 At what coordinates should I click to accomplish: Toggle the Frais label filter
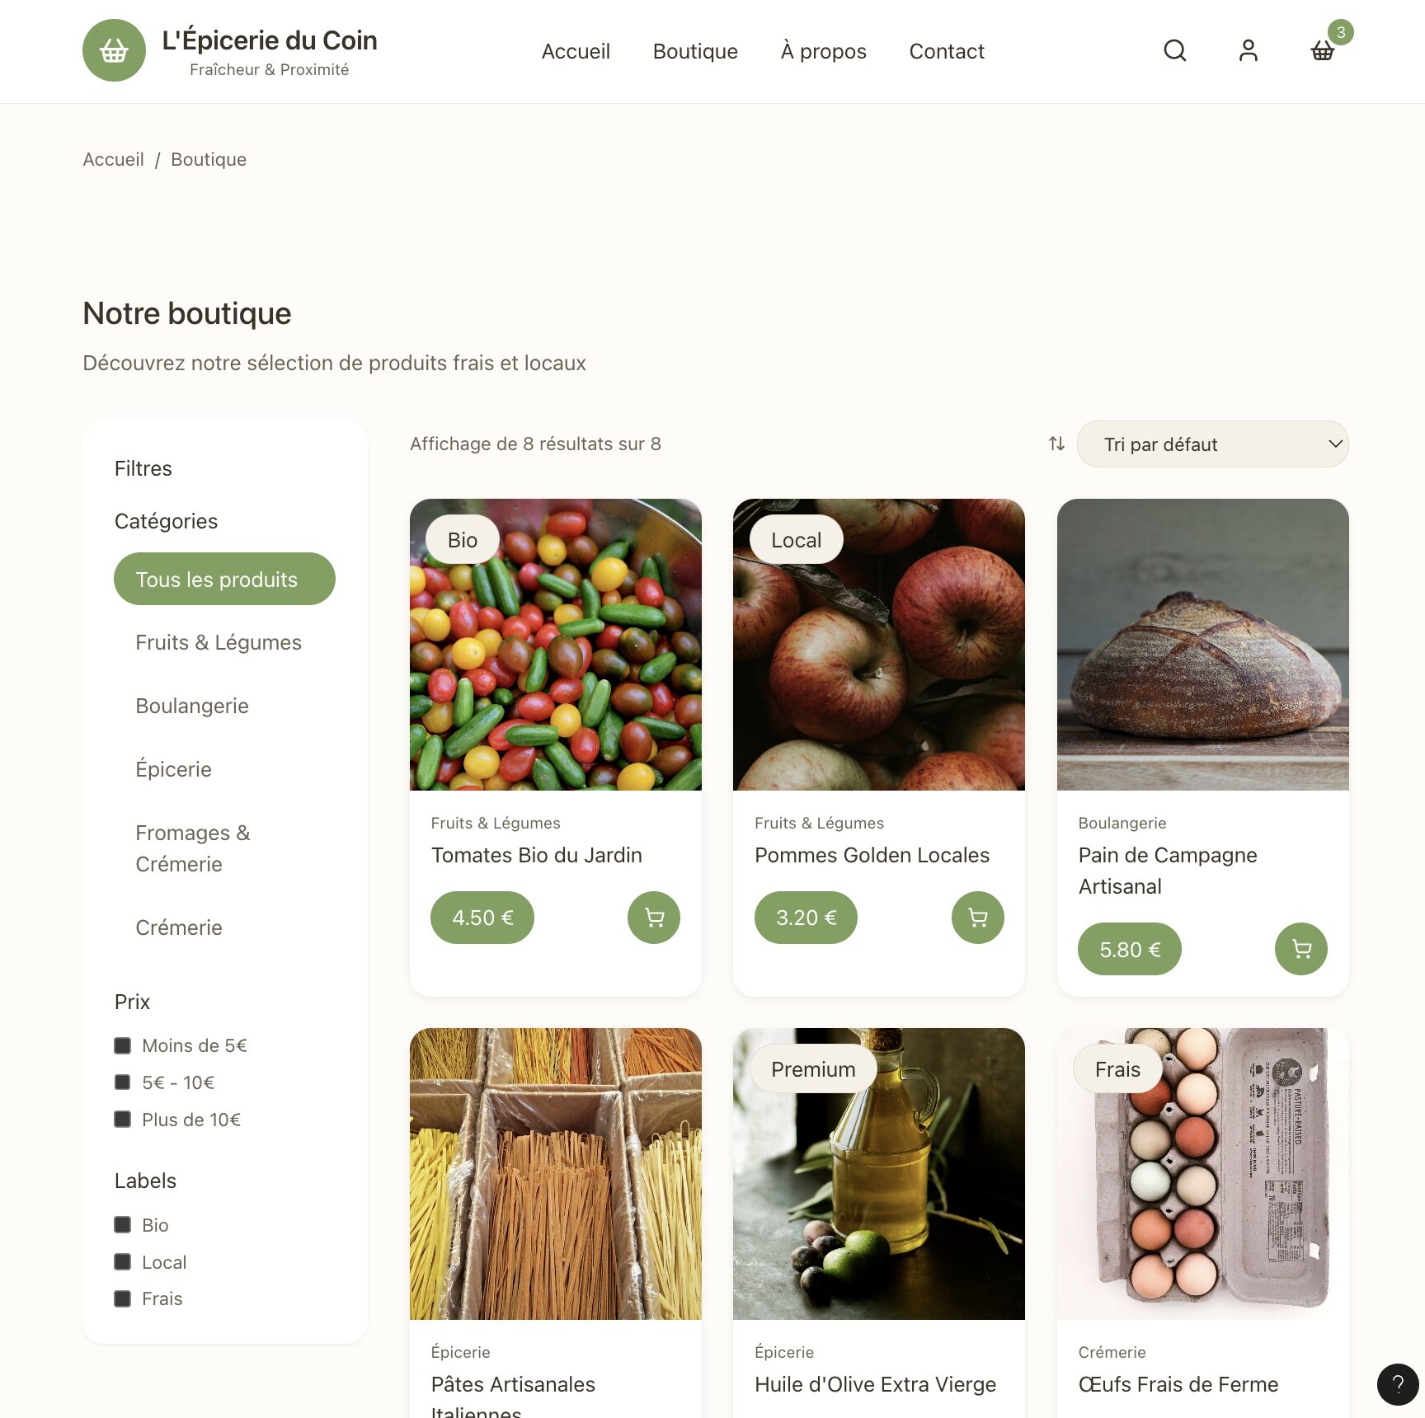pyautogui.click(x=123, y=1298)
